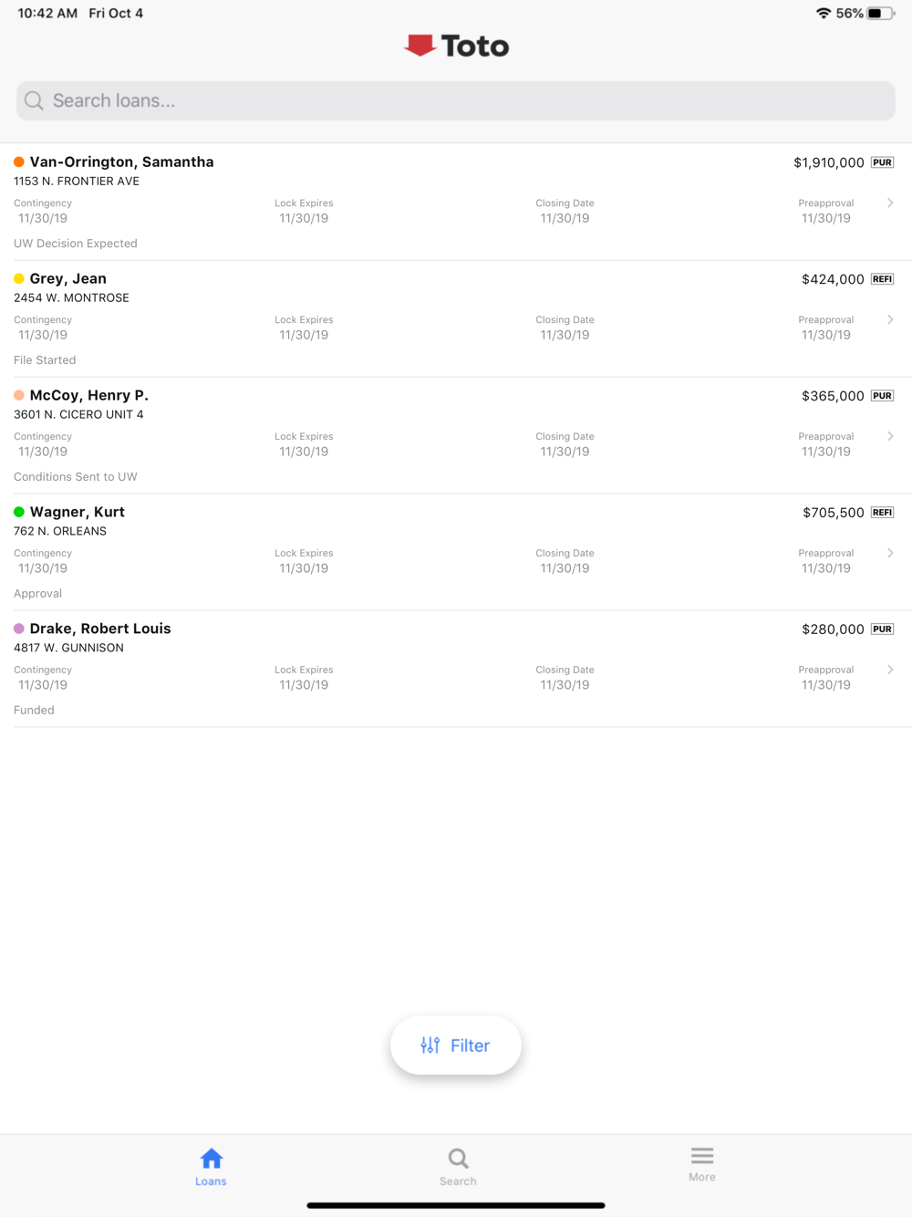
Task: Open Drake, Robert Louis chevron arrow
Action: coord(890,670)
